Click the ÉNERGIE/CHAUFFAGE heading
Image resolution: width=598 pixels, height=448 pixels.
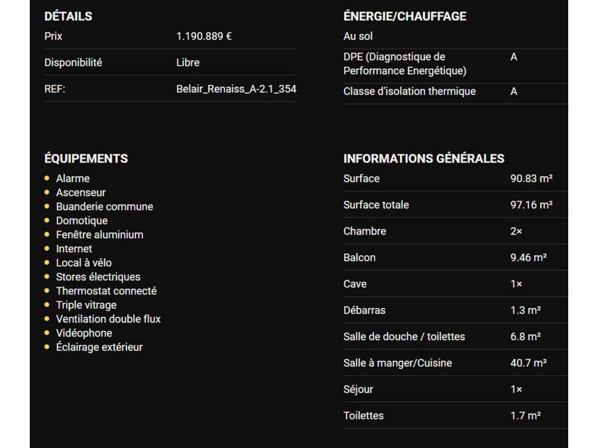[405, 16]
